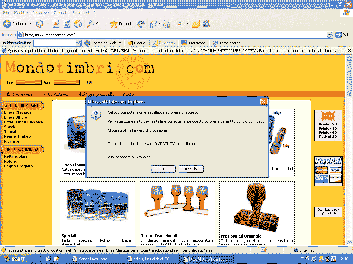Click the wooden stamp Prezioso image
Viewport: 353px width, 264px height.
coord(256,208)
